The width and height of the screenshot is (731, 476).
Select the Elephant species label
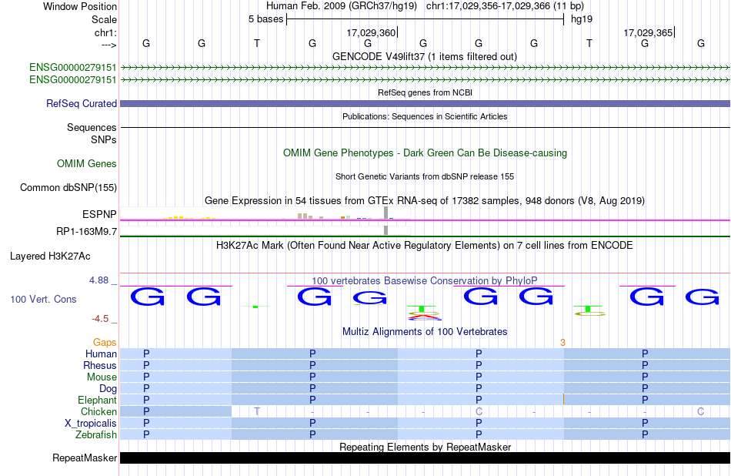[x=98, y=400]
